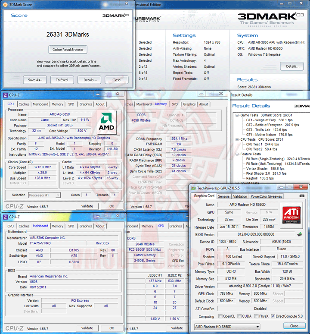310x334 pixels.
Task: Click the DRAM Frequency 1024.1 MHz field
Action: click(x=179, y=139)
